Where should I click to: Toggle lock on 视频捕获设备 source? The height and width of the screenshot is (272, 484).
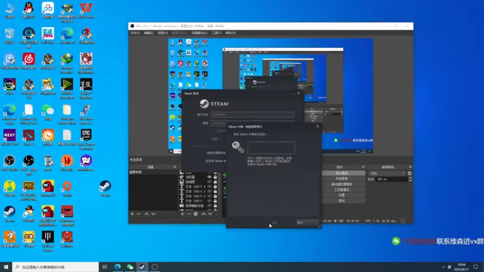215,206
